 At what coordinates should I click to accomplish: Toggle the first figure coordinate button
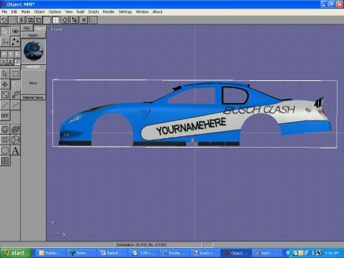click(x=4, y=62)
